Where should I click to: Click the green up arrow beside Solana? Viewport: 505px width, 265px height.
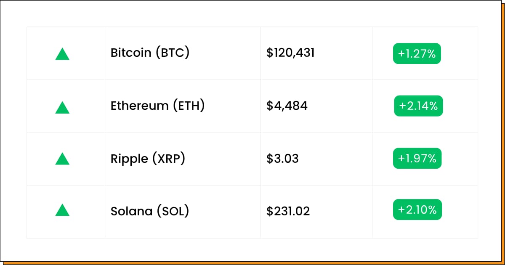tap(62, 210)
